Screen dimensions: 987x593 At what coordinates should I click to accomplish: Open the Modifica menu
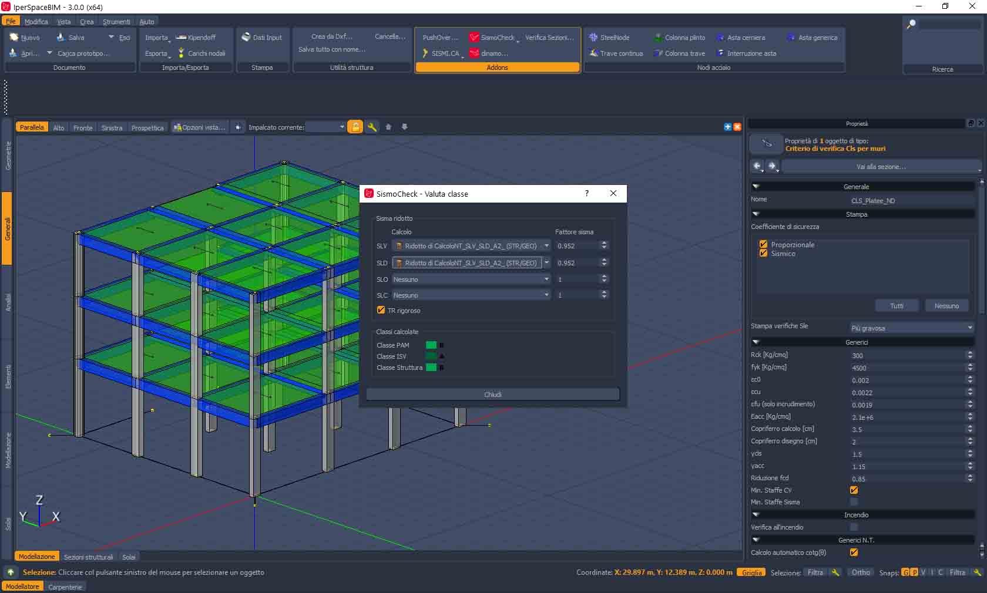tap(36, 22)
